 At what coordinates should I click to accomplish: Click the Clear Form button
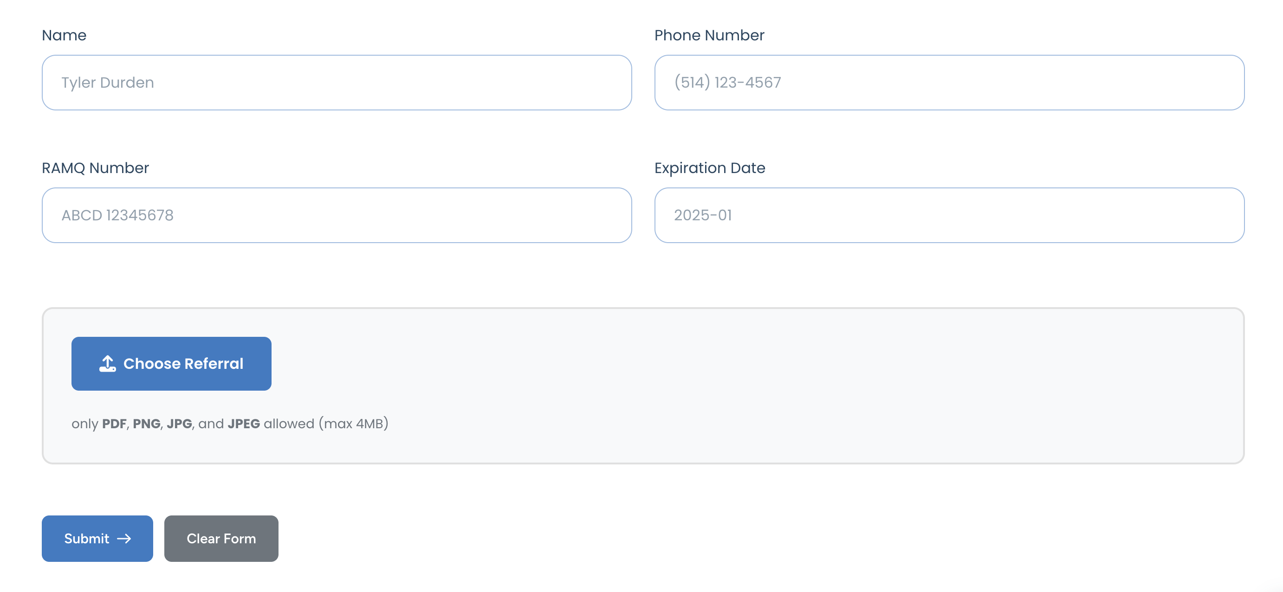220,538
